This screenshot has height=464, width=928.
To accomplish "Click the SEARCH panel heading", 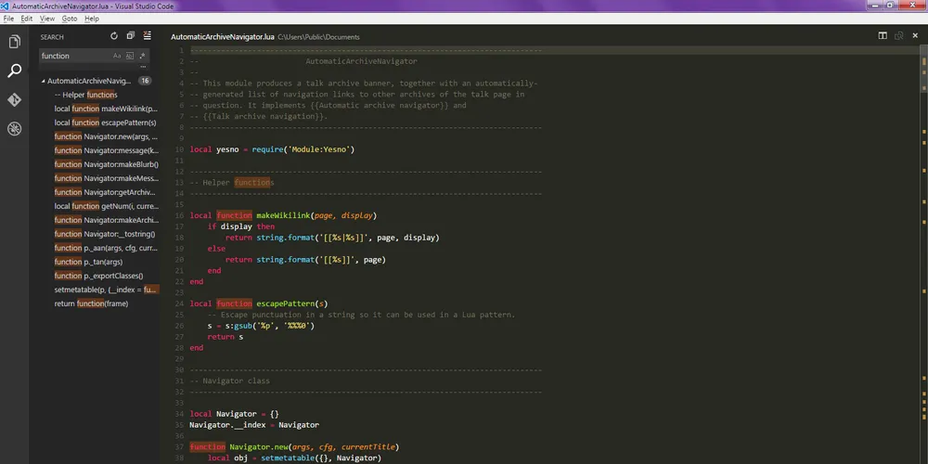I will [x=52, y=37].
